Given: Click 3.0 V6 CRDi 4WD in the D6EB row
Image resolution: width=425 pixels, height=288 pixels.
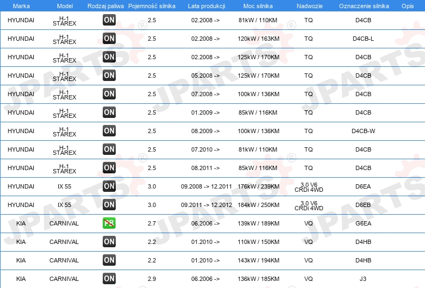Looking at the screenshot, I should 309,205.
